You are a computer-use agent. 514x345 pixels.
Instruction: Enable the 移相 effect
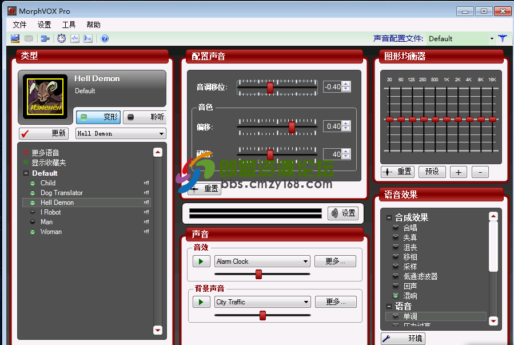[396, 257]
